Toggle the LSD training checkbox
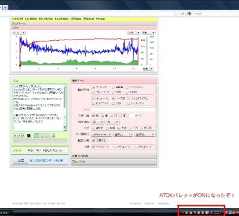The image size is (239, 216). pos(113,103)
